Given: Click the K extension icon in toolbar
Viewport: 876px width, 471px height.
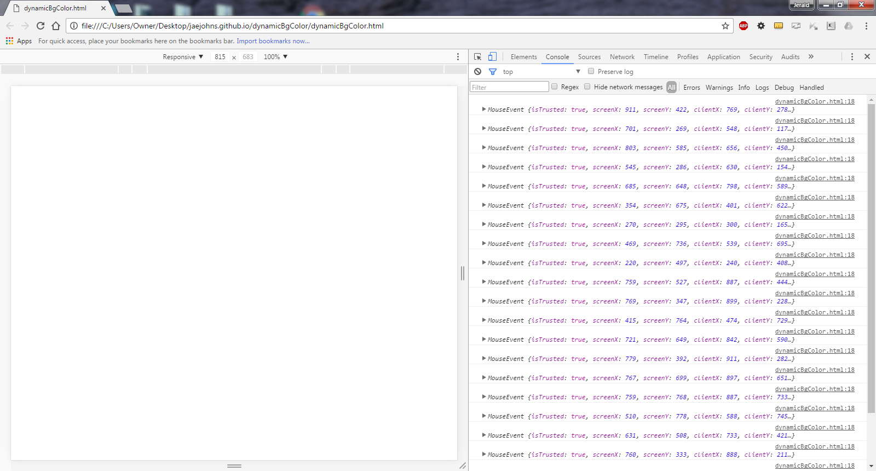Looking at the screenshot, I should [831, 26].
